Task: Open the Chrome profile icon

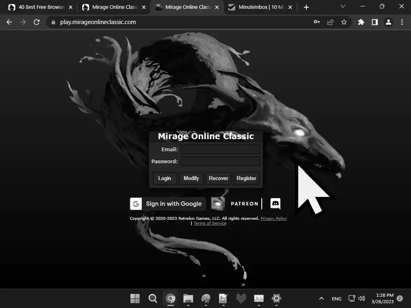Action: pos(389,22)
